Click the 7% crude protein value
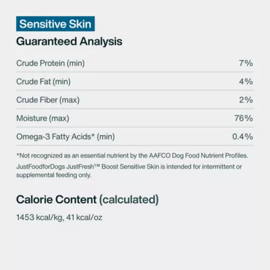The height and width of the screenshot is (270, 270). [246, 63]
